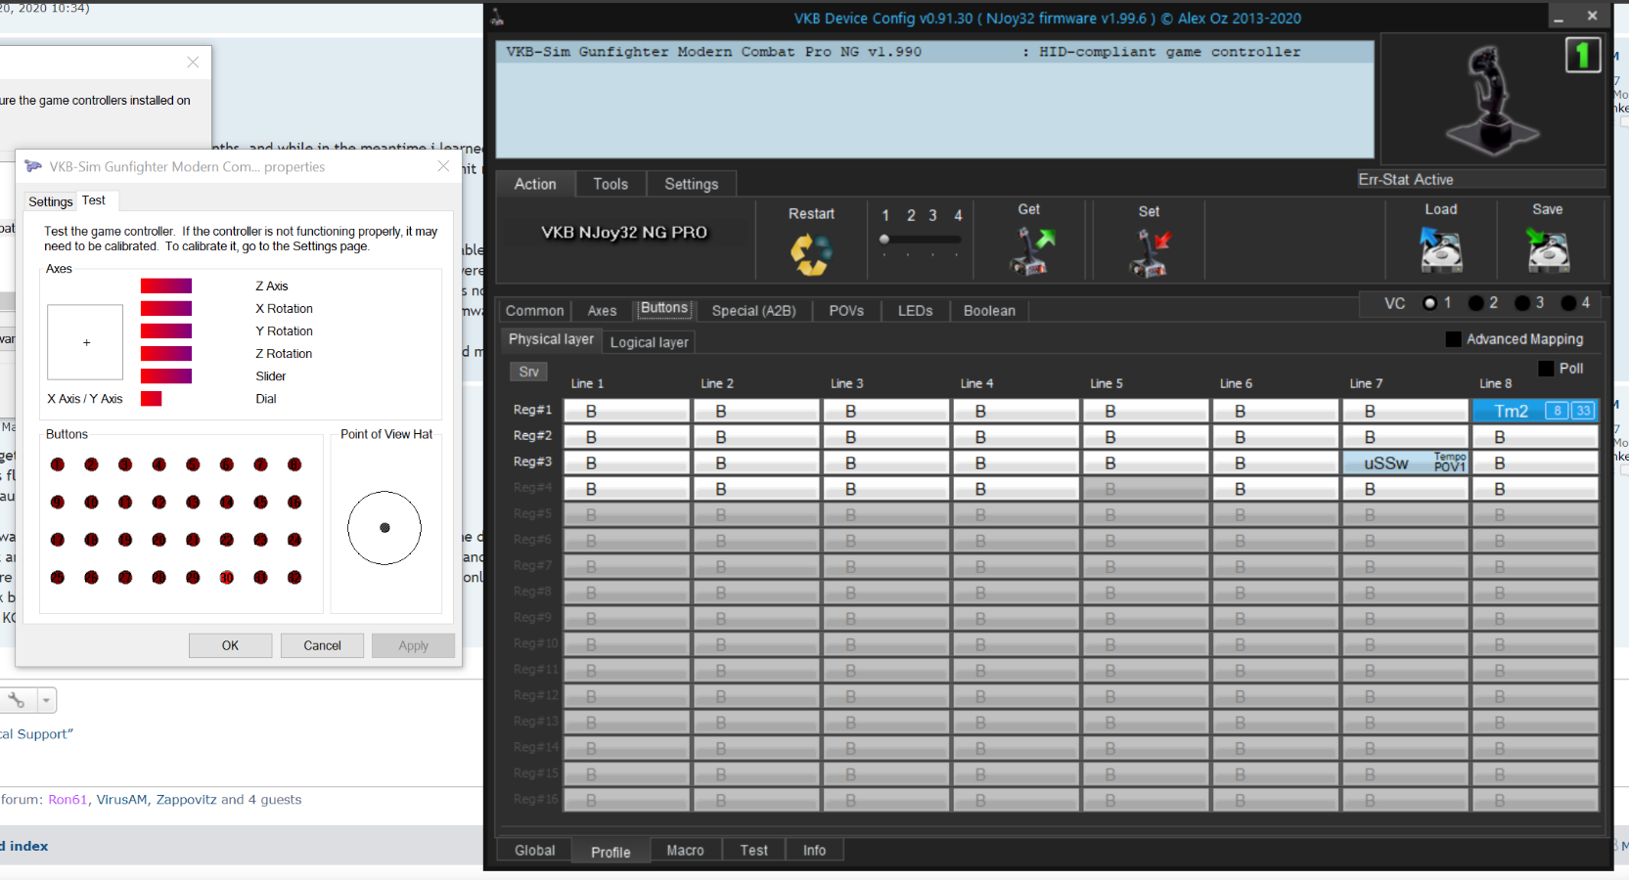Viewport: 1629px width, 880px height.
Task: Open the LEDs tab
Action: coord(916,311)
